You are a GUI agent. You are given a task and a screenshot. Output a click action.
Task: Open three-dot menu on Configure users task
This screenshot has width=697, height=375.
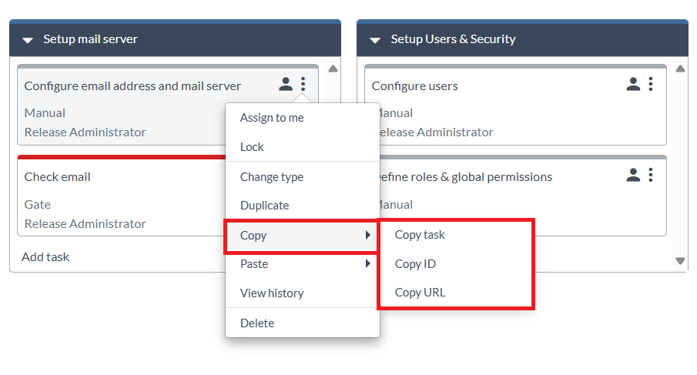651,84
